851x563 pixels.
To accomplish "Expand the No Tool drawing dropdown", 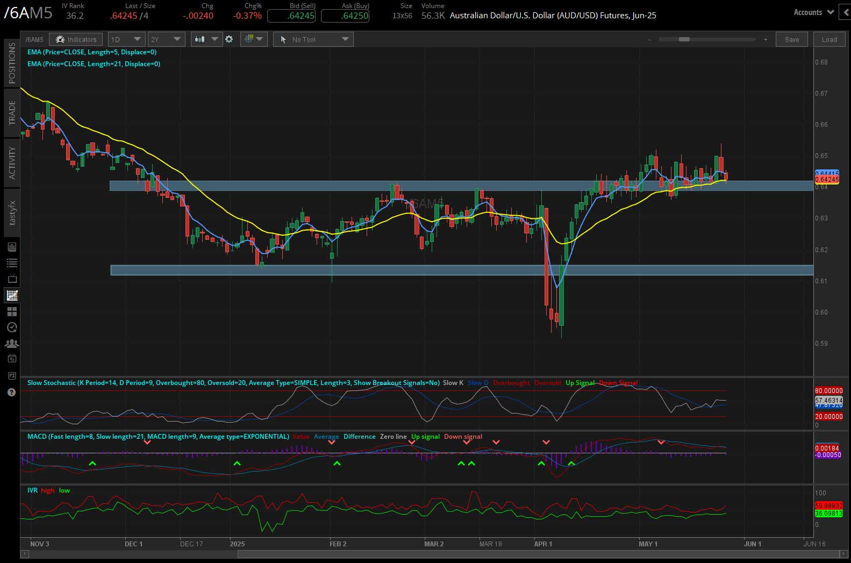I will (x=313, y=39).
